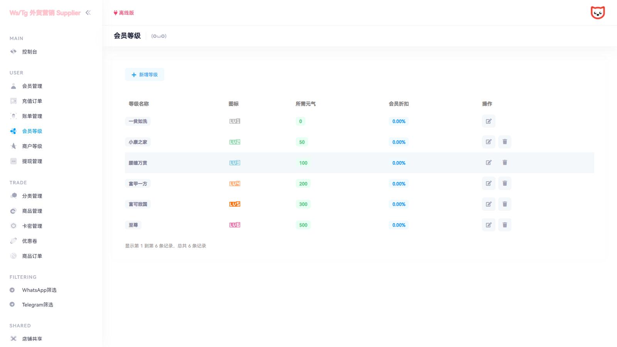Viewport: 617px width, 347px height.
Task: Click edit icon for 一贫如洗 level
Action: (x=489, y=121)
